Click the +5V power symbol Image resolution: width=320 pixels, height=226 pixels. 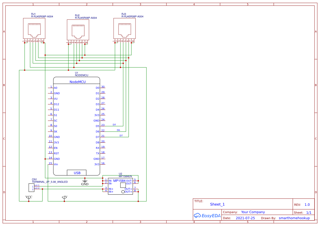[64, 198]
